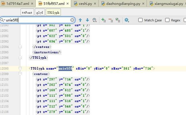Image resolution: width=186 pixels, height=115 pixels.
Task: Select all occurrences icon
Action: pyautogui.click(x=118, y=20)
